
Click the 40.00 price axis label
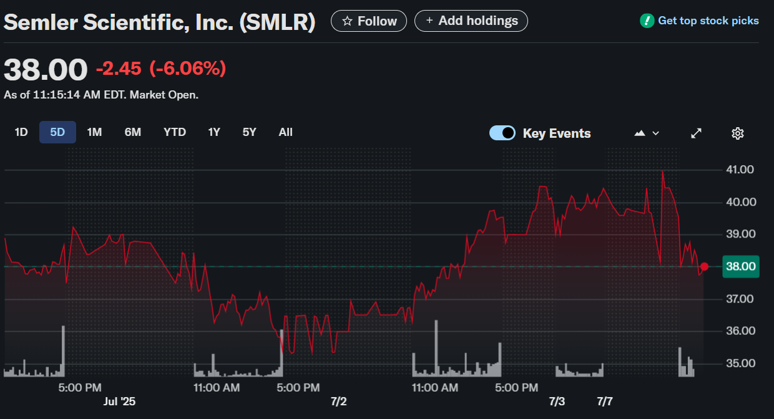pyautogui.click(x=740, y=202)
